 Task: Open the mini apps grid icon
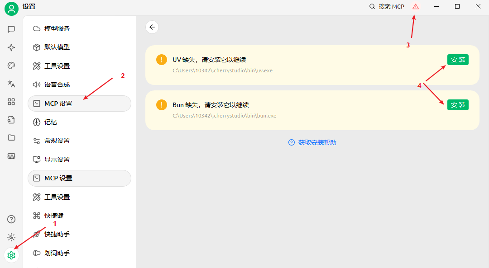[x=11, y=102]
